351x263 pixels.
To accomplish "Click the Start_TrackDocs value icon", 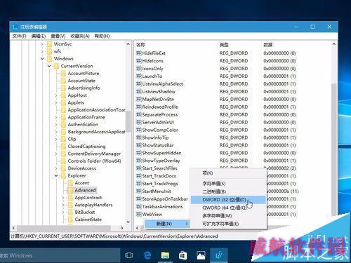I will [139, 176].
